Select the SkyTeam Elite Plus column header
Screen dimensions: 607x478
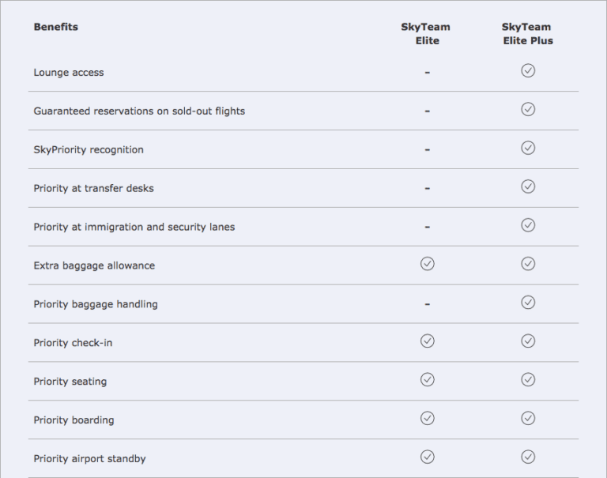coord(527,34)
